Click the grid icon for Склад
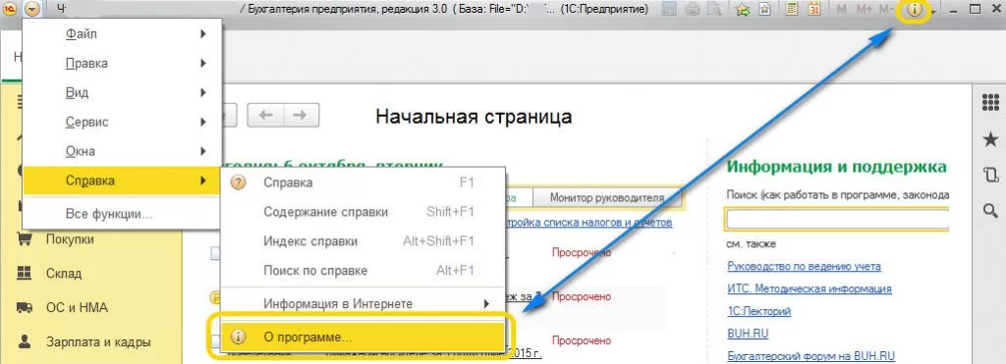 pos(25,273)
